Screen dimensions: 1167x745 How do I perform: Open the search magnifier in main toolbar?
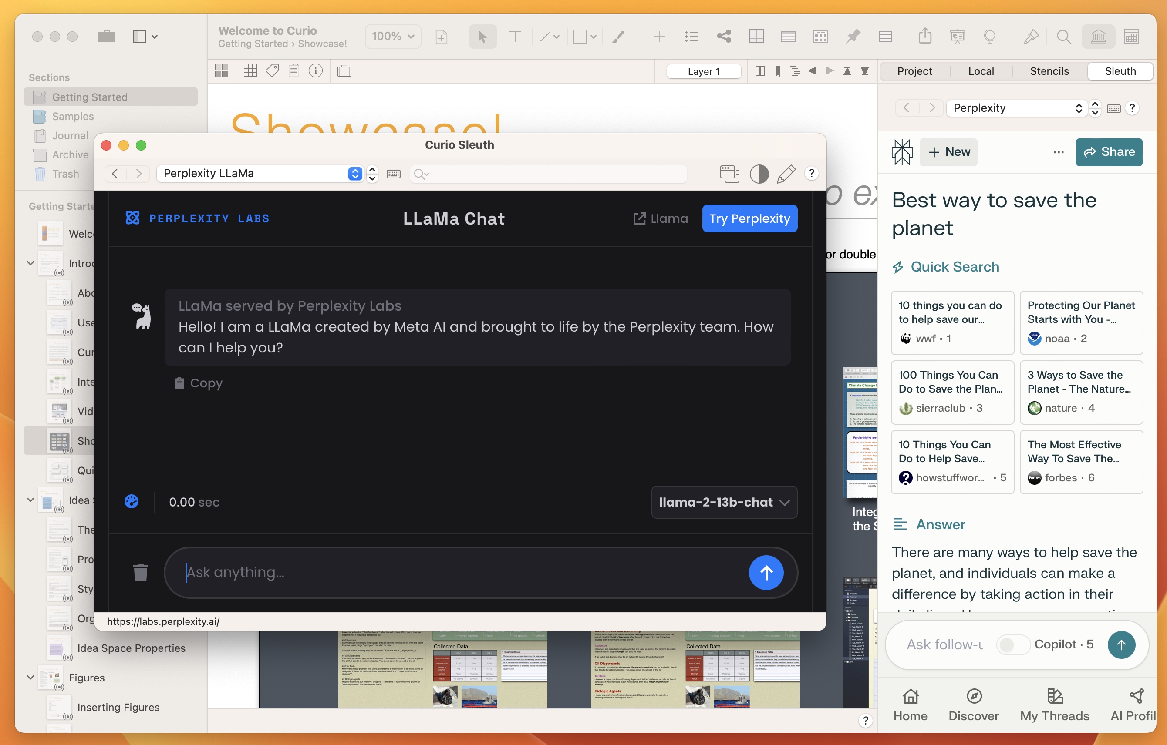point(1064,36)
